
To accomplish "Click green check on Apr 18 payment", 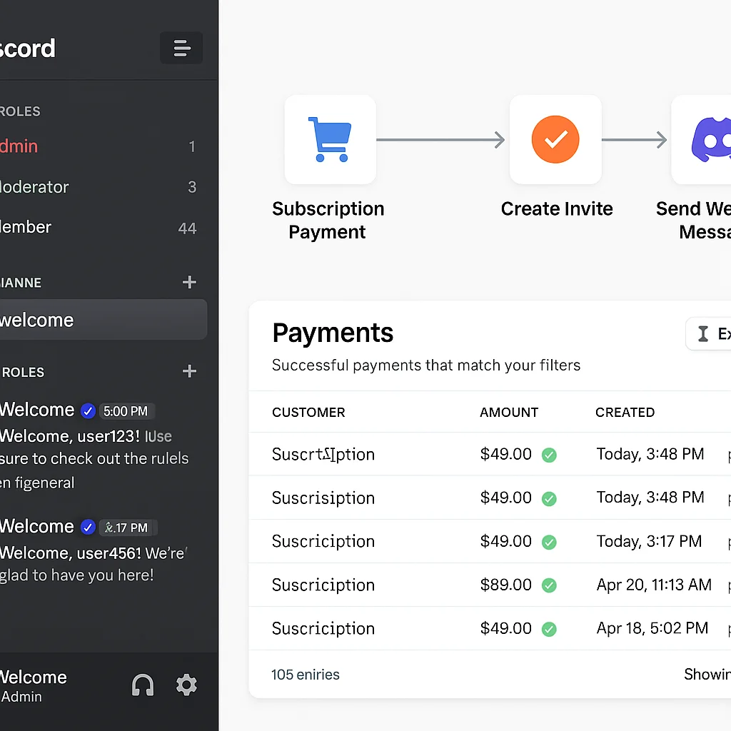I will pyautogui.click(x=549, y=630).
